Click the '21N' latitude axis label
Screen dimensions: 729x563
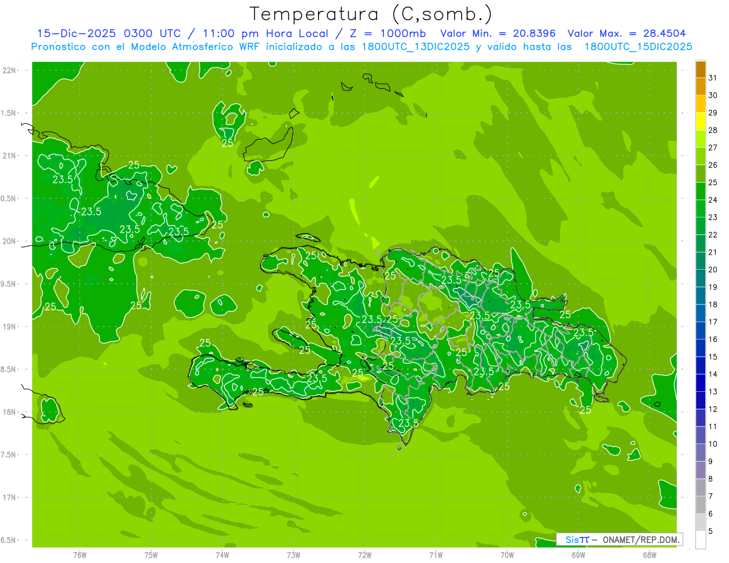10,155
